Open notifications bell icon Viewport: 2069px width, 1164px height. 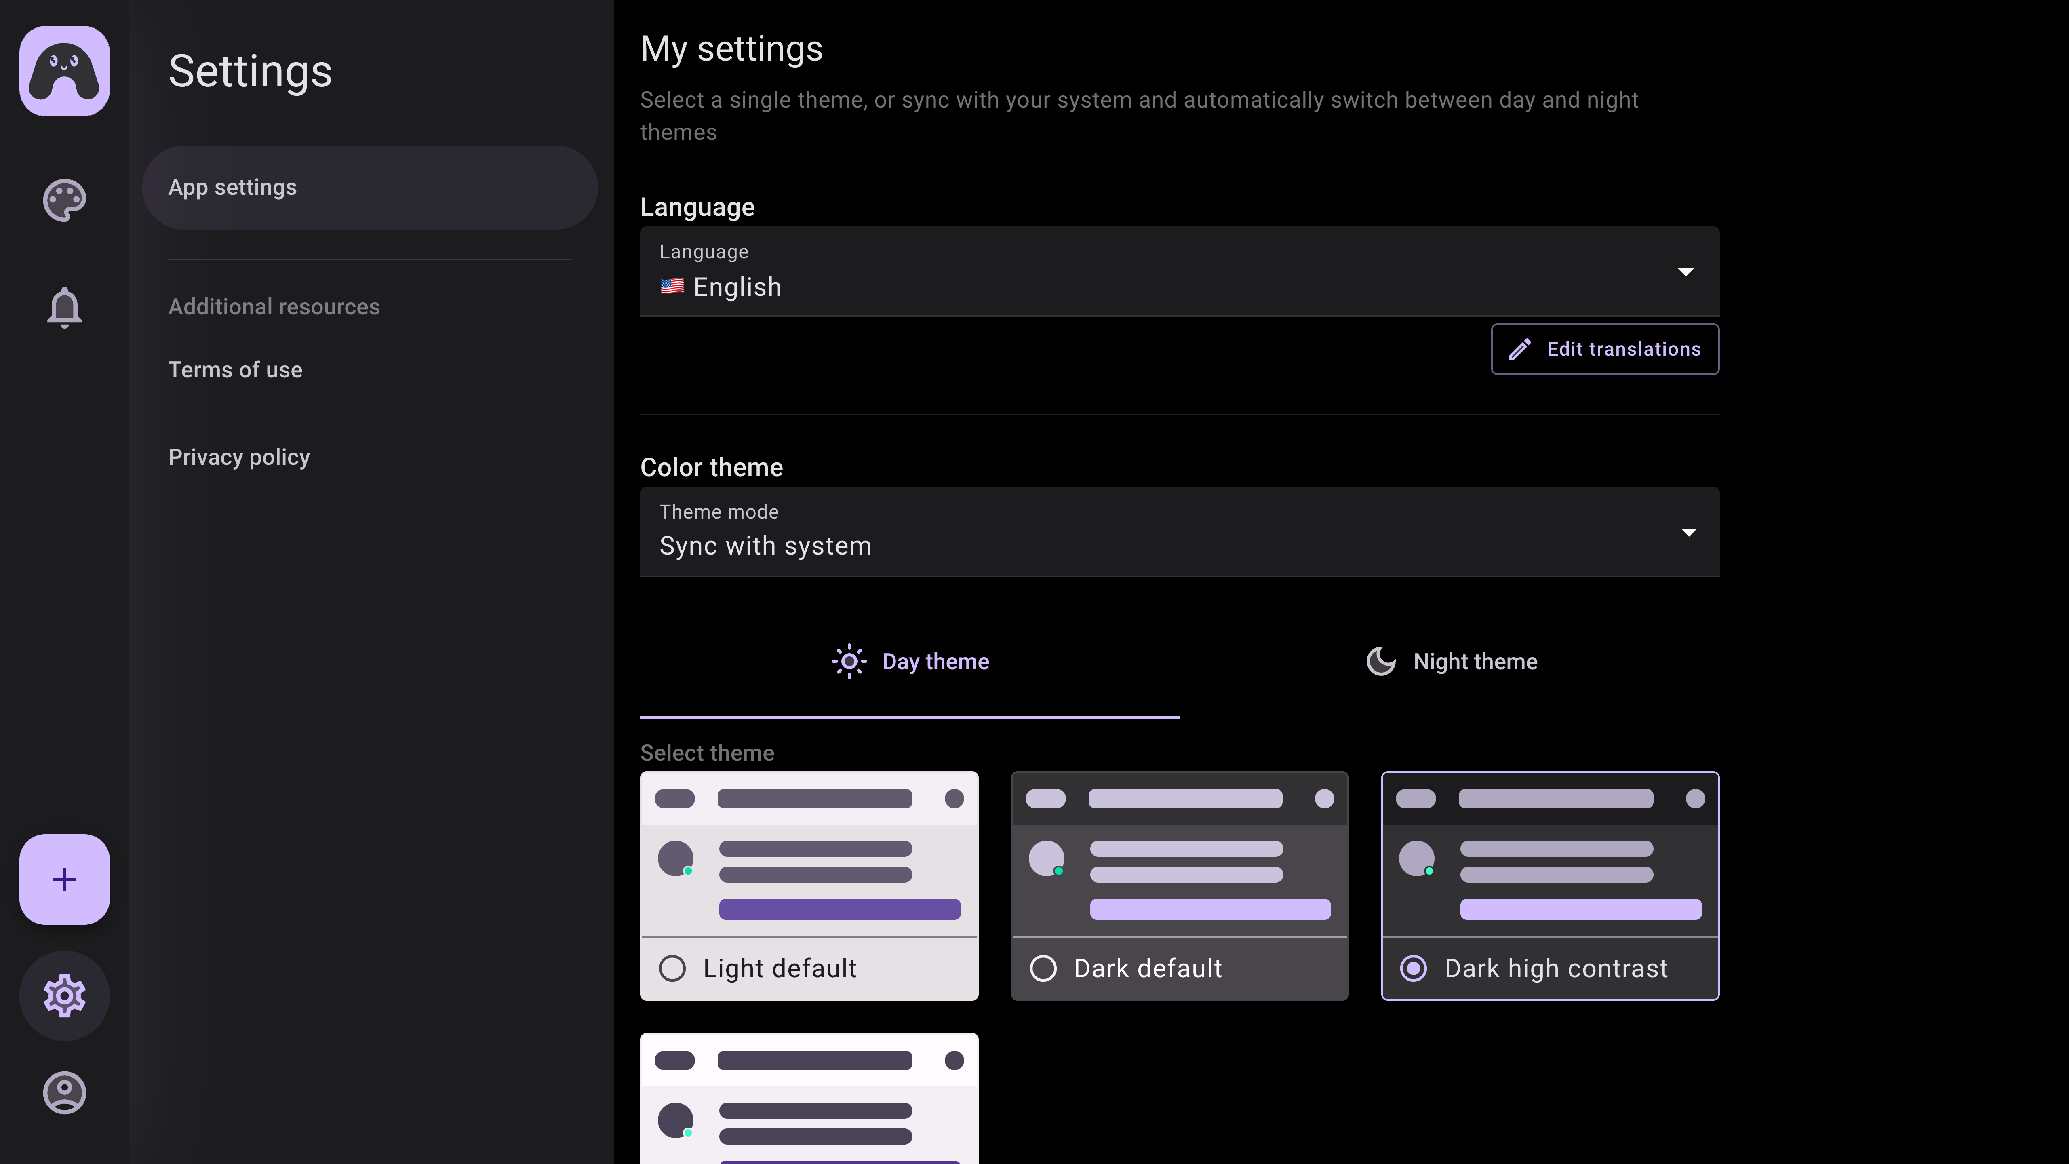(x=64, y=307)
